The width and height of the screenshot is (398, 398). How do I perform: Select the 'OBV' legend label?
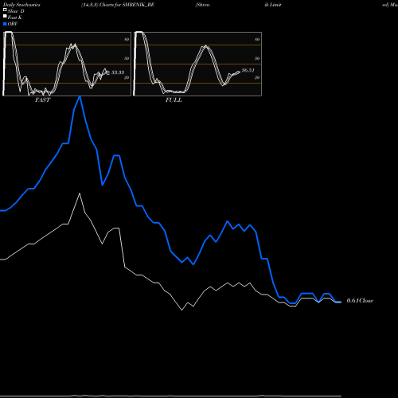pyautogui.click(x=13, y=24)
